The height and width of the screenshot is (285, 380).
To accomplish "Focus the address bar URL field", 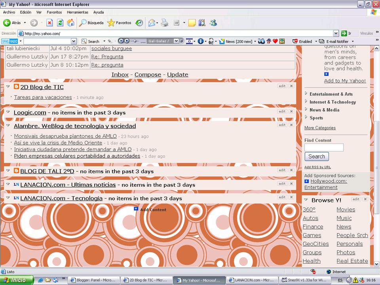I will 176,33.
